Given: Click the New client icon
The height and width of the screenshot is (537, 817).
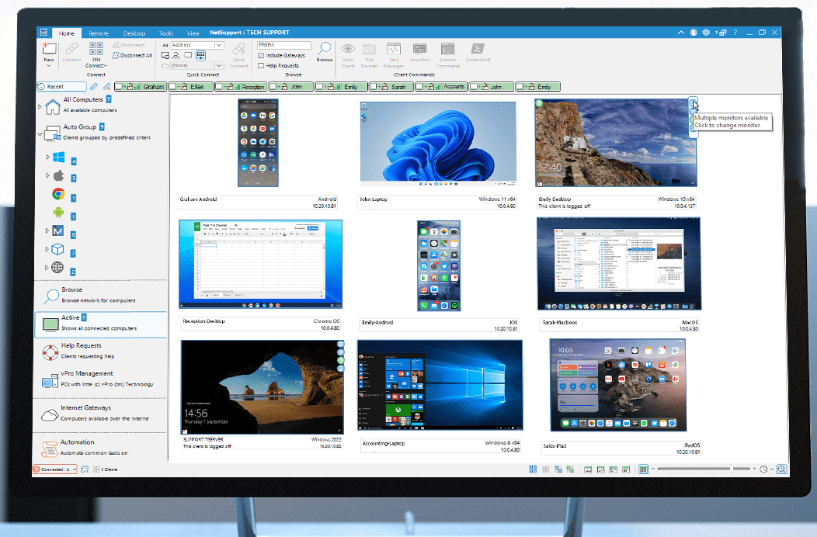Looking at the screenshot, I should coord(49,50).
